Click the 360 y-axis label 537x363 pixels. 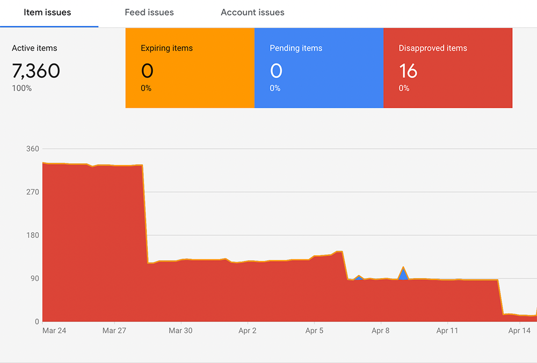tap(33, 149)
